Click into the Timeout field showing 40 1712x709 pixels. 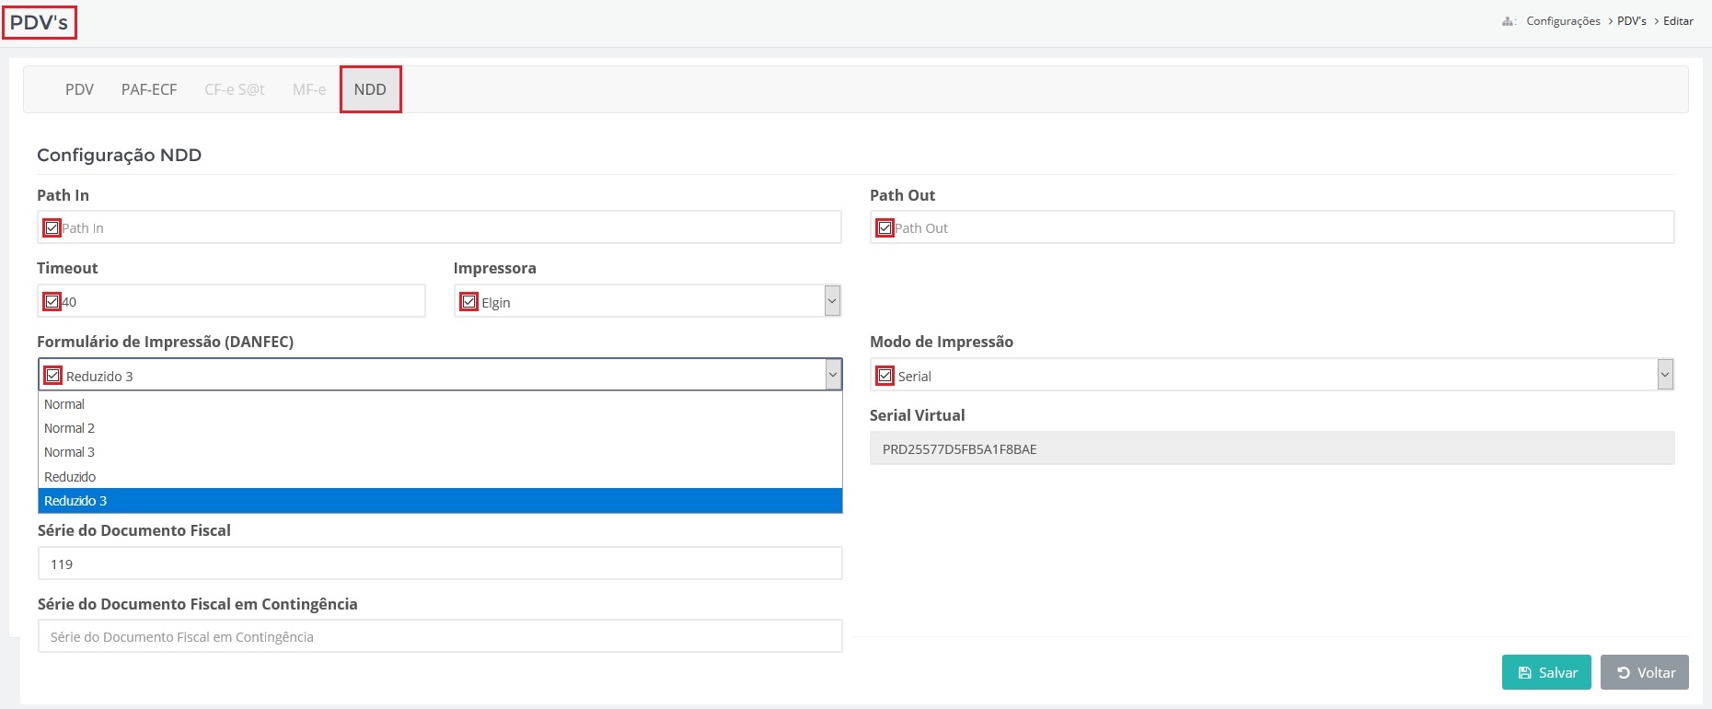[231, 301]
